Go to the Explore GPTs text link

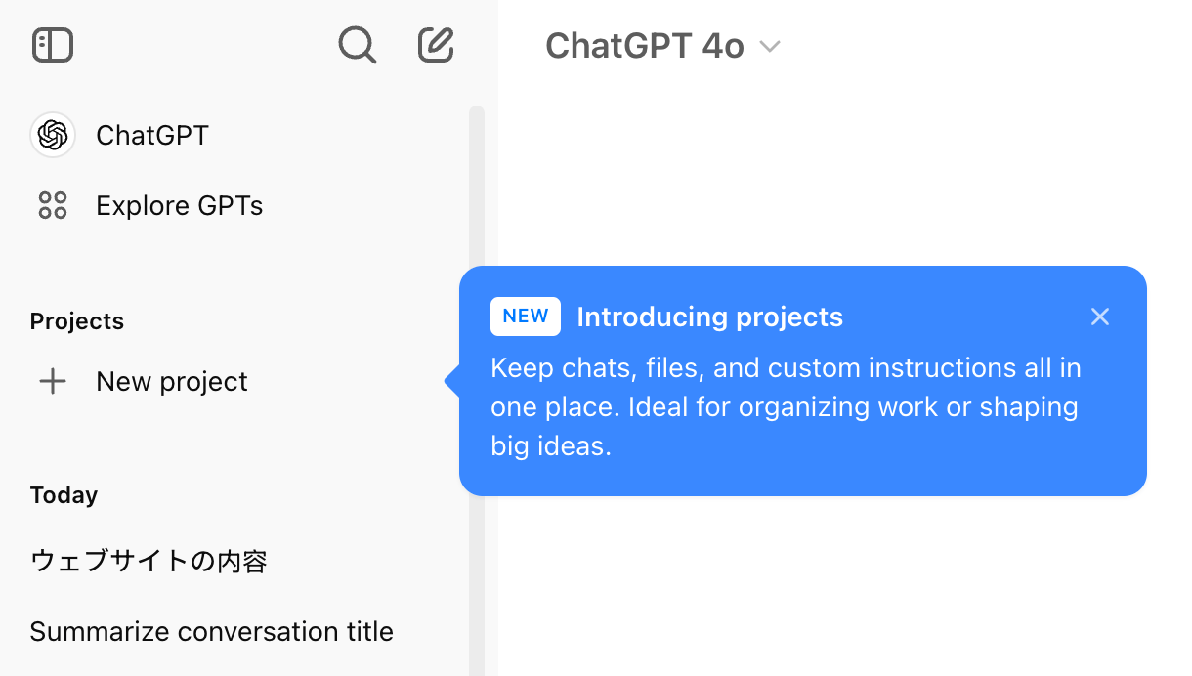180,206
